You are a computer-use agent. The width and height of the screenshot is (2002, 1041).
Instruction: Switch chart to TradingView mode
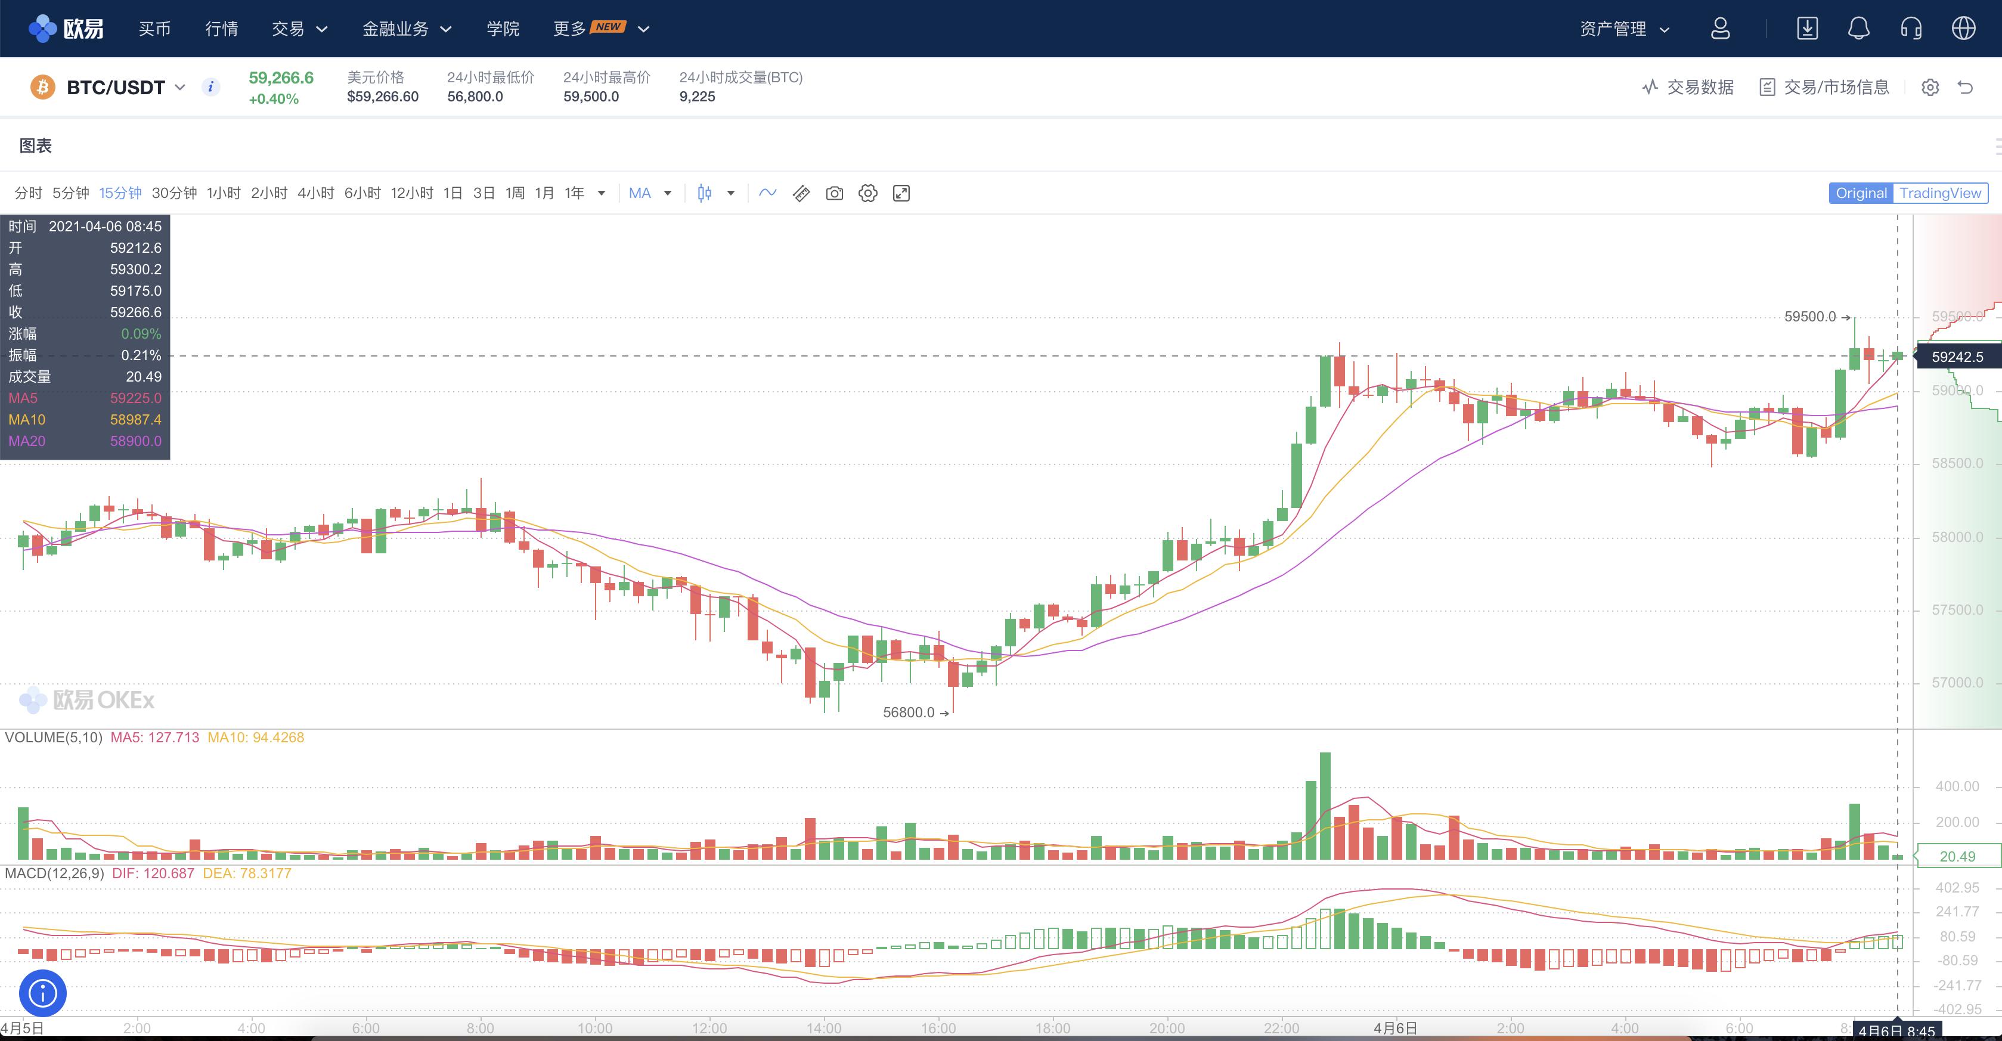1940,194
